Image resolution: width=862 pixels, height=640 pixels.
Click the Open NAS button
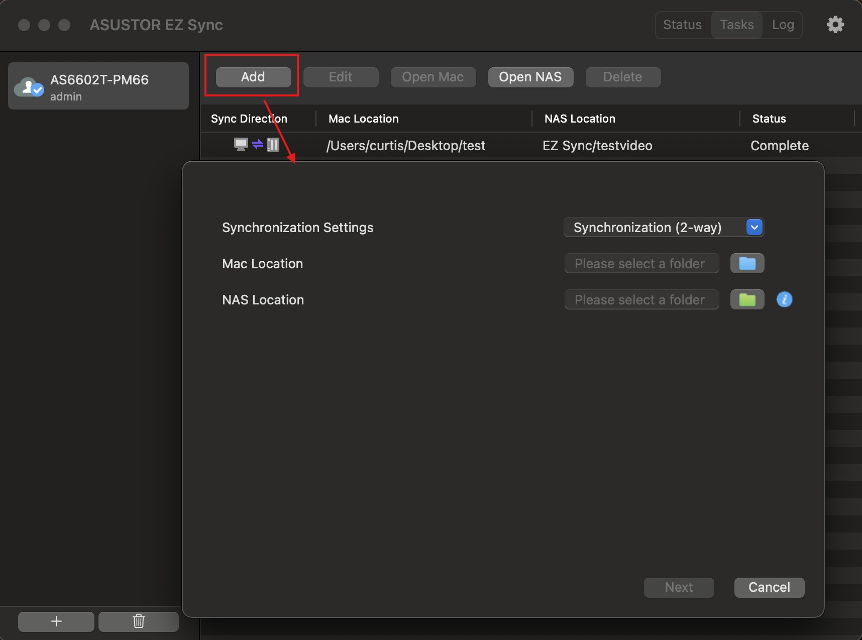(530, 77)
